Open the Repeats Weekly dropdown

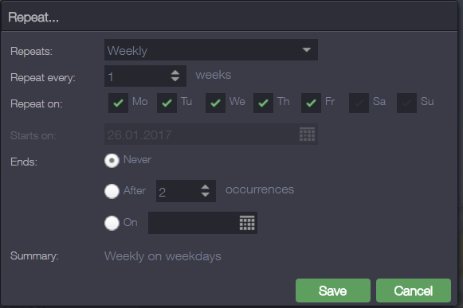coord(211,50)
